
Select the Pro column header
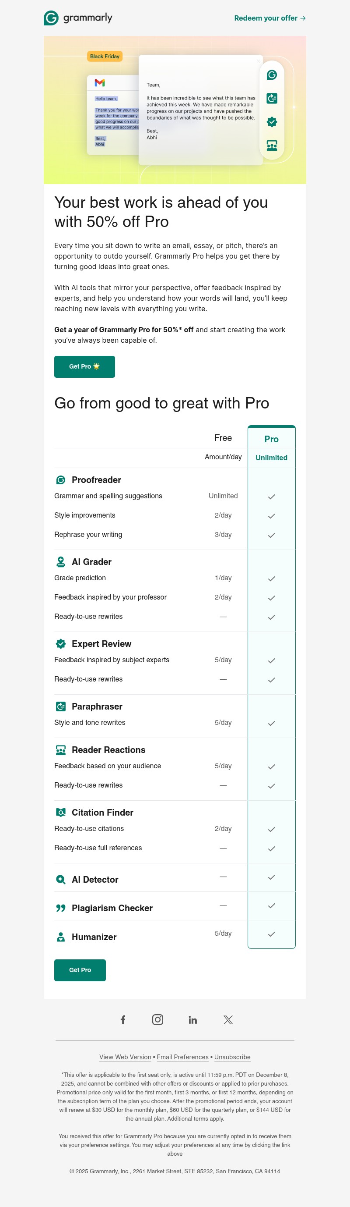(x=271, y=439)
